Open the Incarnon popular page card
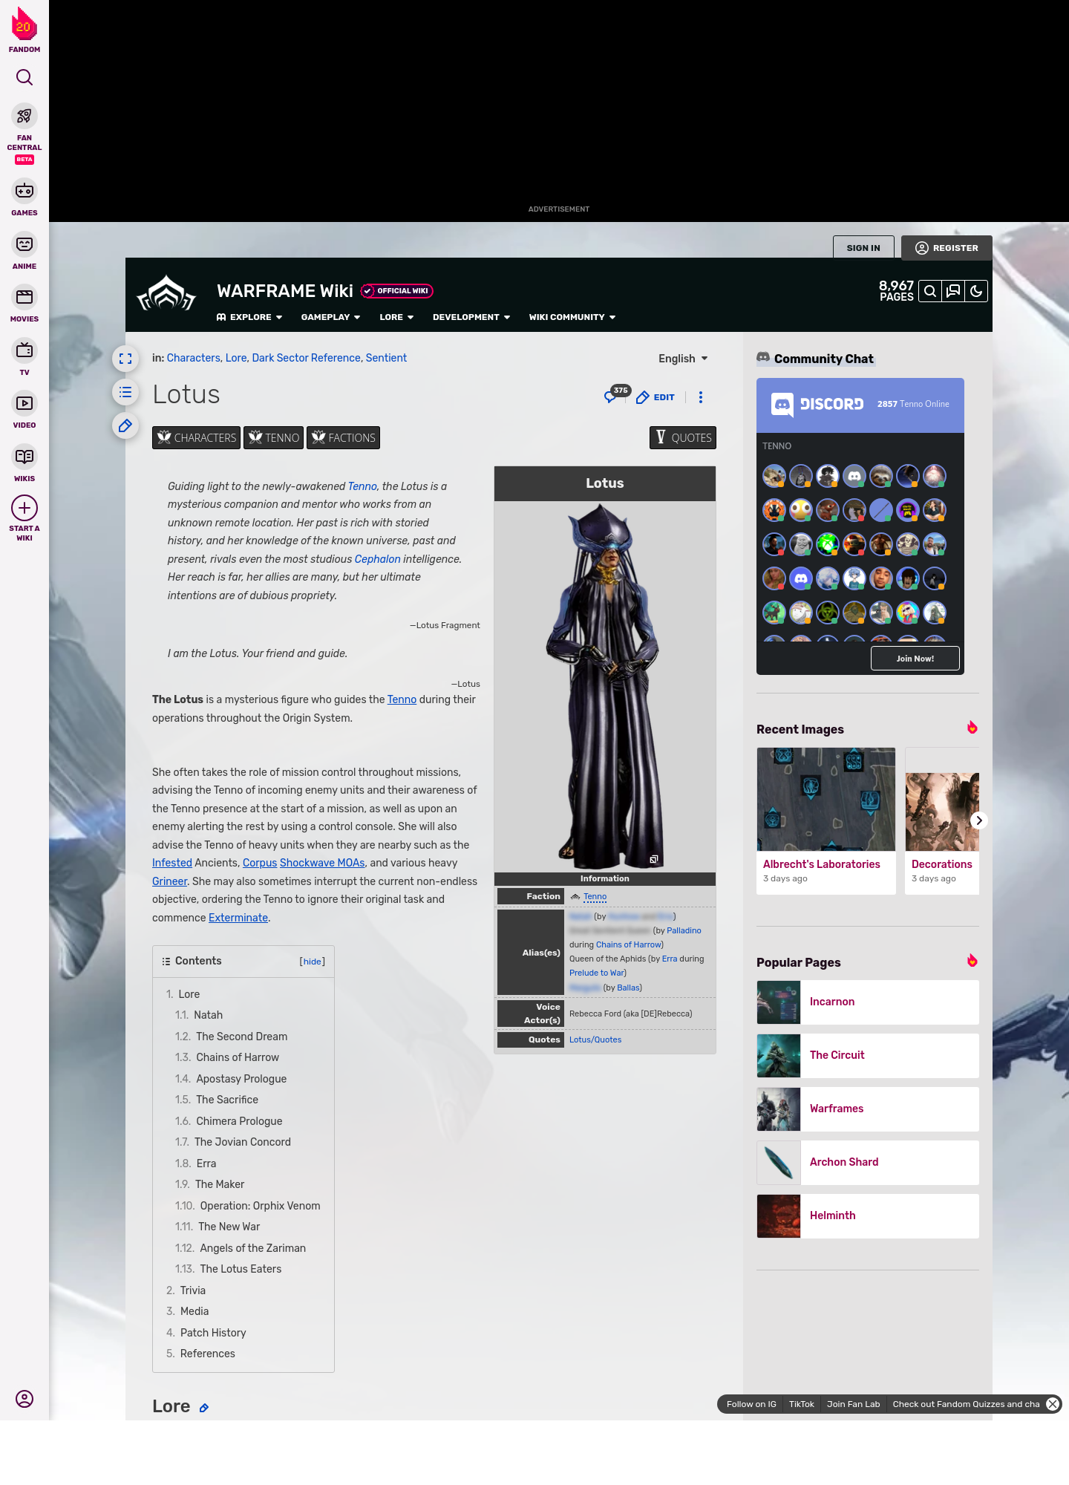This screenshot has height=1485, width=1069. [x=868, y=1002]
